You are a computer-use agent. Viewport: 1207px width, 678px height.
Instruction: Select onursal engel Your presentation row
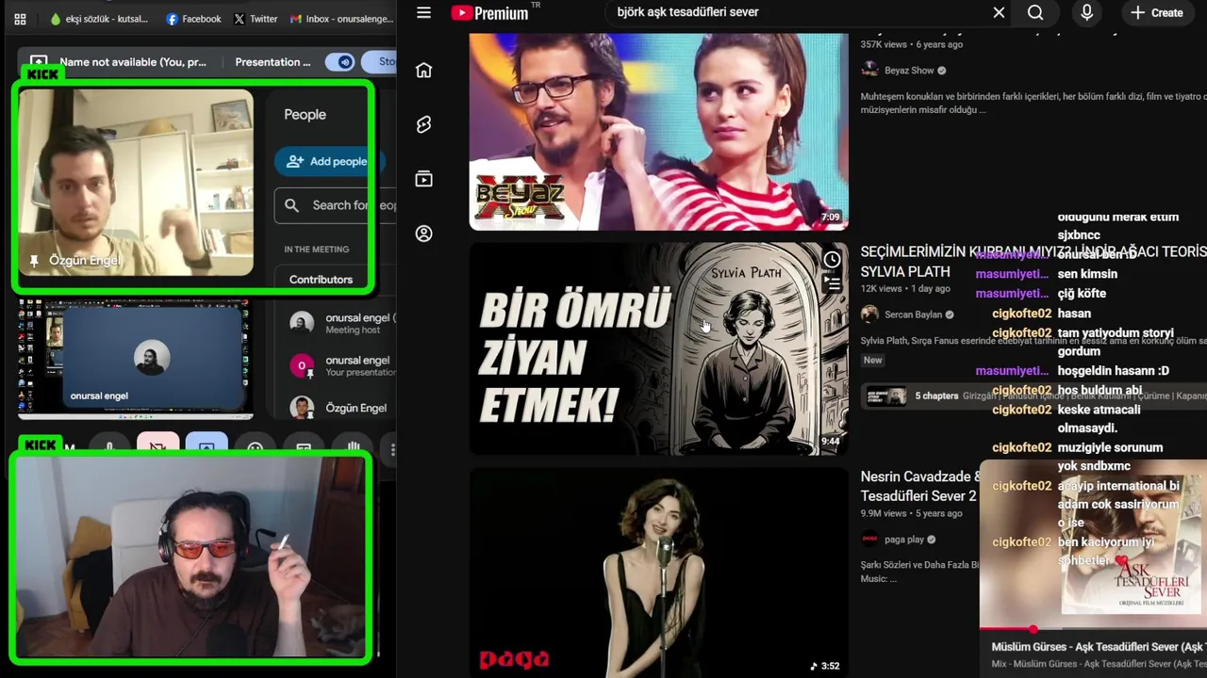click(x=342, y=365)
